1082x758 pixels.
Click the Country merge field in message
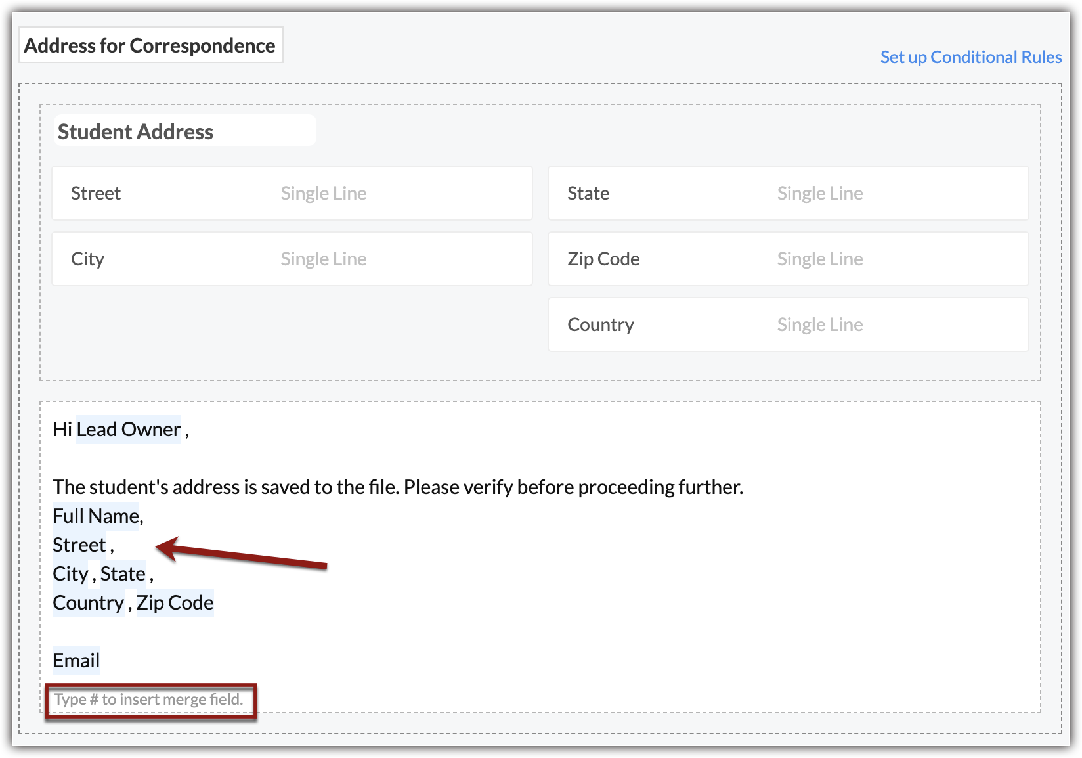point(88,603)
